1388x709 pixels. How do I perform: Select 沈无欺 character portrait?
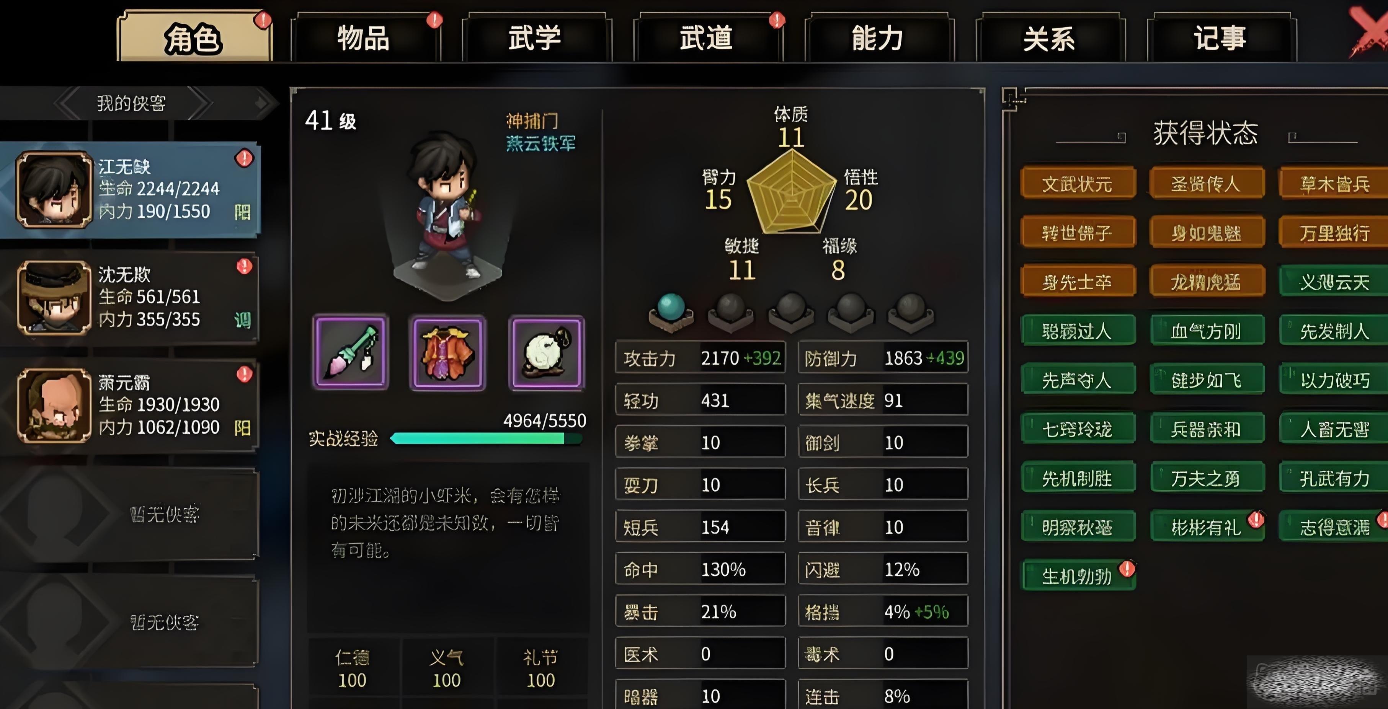click(54, 297)
